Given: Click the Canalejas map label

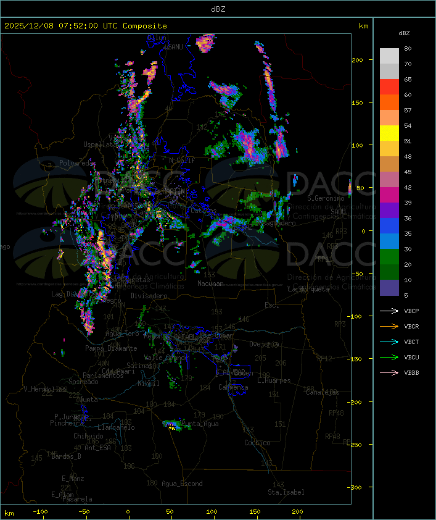Looking at the screenshot, I should [323, 392].
